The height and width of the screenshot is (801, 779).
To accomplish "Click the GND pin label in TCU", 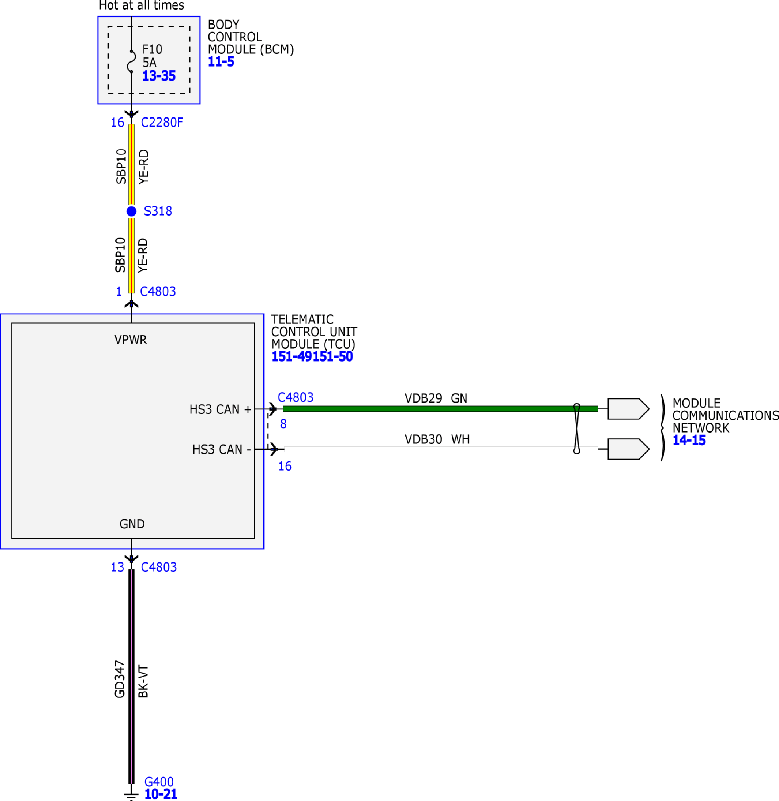I will coord(132,524).
